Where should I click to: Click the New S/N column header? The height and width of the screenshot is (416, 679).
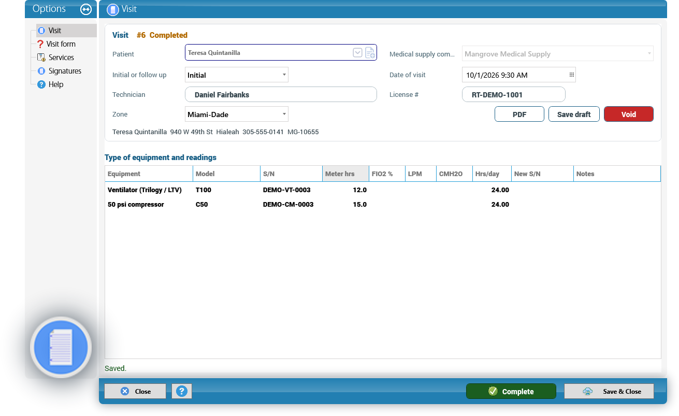[542, 174]
